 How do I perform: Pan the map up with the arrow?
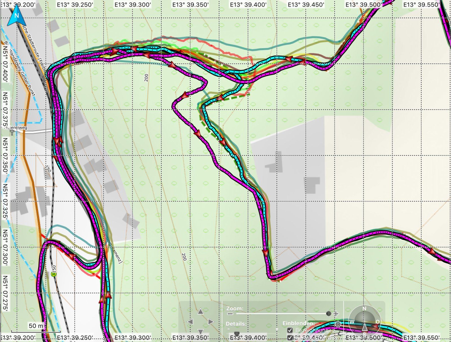coord(200,311)
